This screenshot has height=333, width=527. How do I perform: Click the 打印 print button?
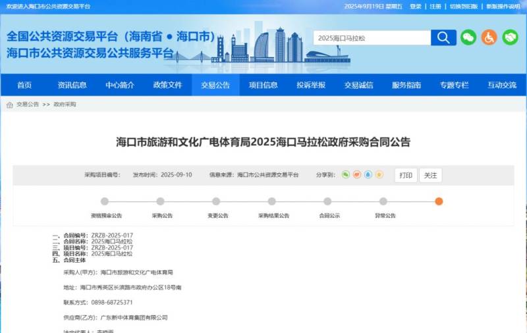(x=406, y=175)
